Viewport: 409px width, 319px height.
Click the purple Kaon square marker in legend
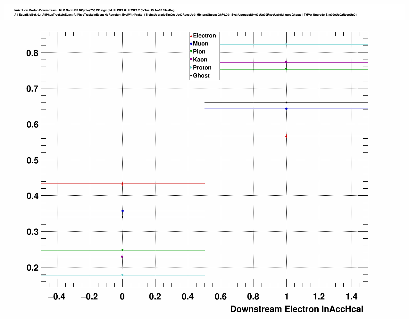(x=191, y=60)
